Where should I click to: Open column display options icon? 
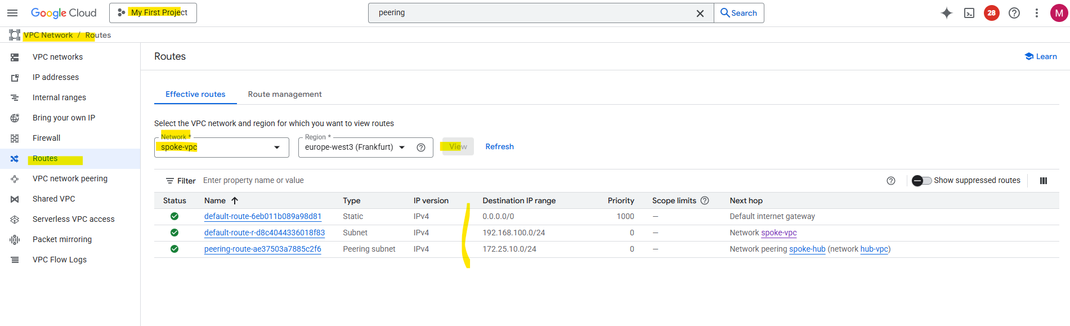(x=1043, y=181)
